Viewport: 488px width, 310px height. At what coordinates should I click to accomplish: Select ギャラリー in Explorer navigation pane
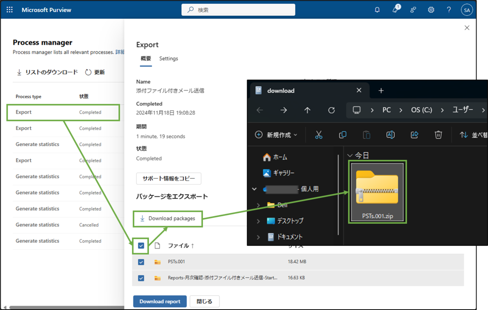(279, 173)
